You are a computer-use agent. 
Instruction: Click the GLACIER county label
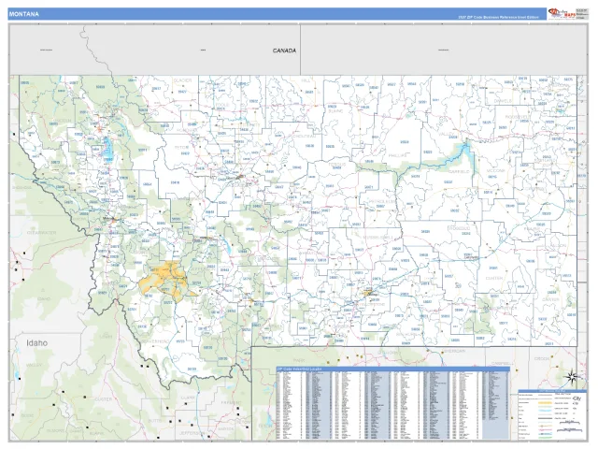point(182,80)
